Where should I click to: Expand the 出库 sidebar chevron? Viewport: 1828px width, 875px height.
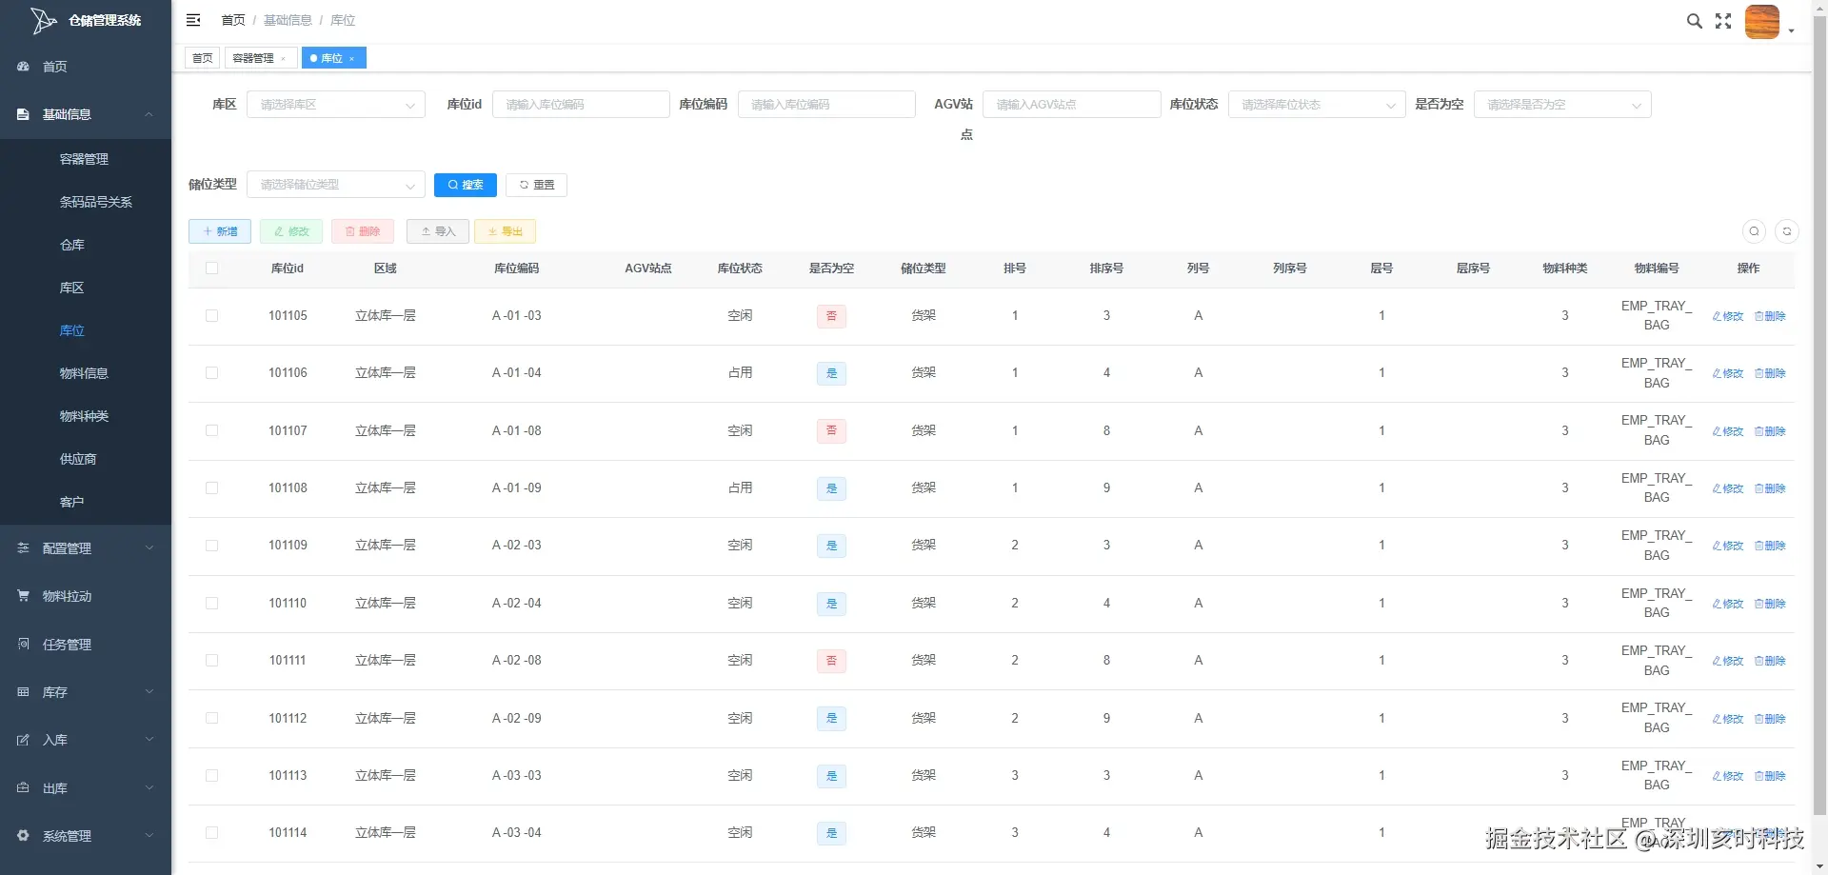(x=149, y=788)
